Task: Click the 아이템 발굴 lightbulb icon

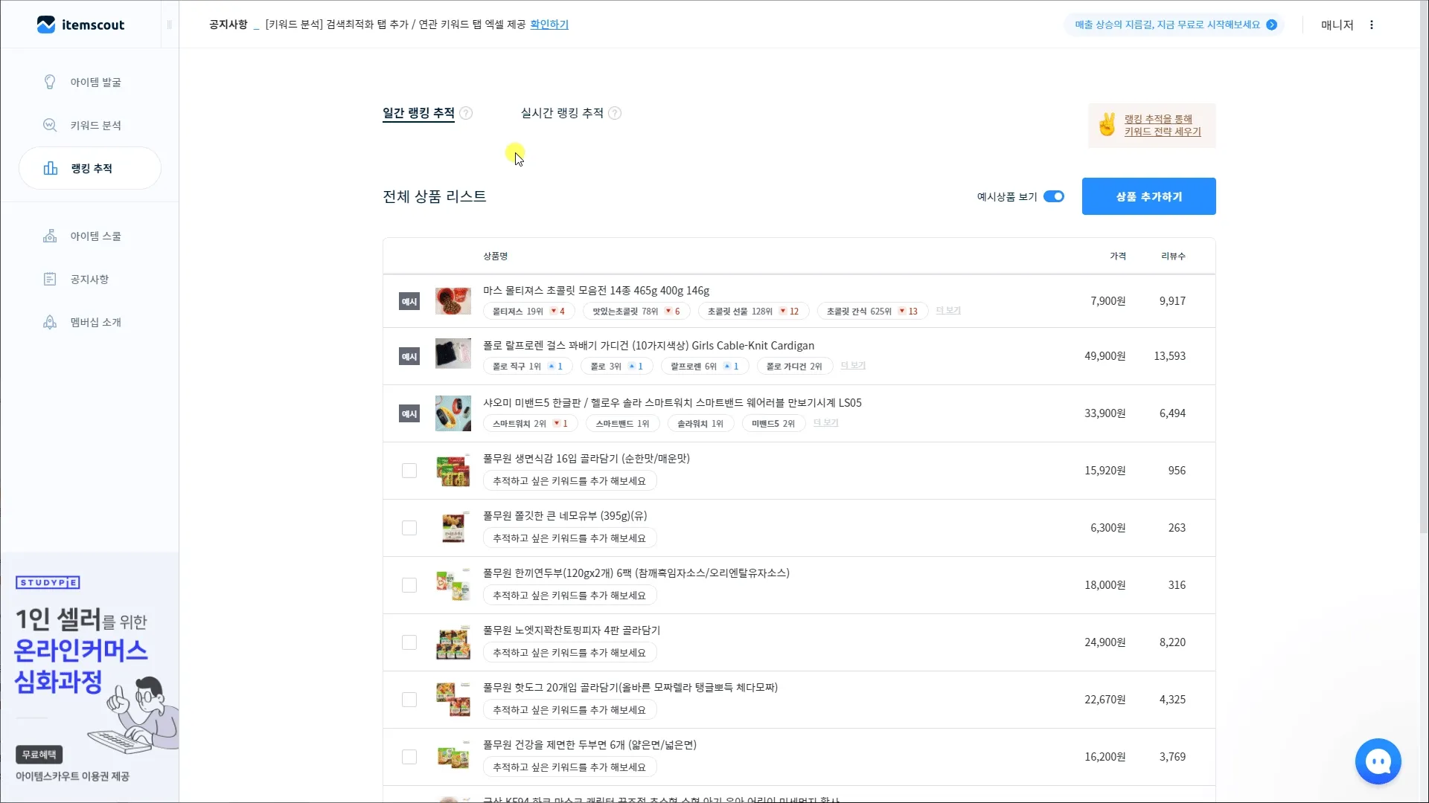Action: pyautogui.click(x=50, y=82)
